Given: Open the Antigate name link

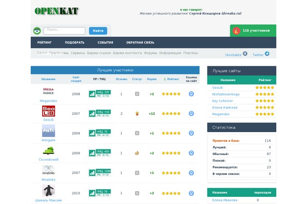Looking at the screenshot, I should click(x=49, y=140).
